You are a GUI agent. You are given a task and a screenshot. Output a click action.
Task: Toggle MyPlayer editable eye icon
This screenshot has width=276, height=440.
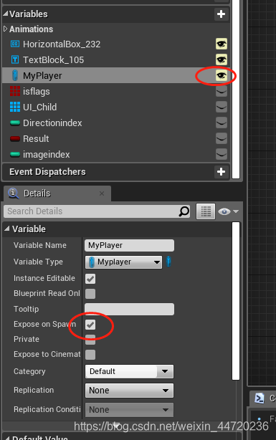(x=222, y=75)
